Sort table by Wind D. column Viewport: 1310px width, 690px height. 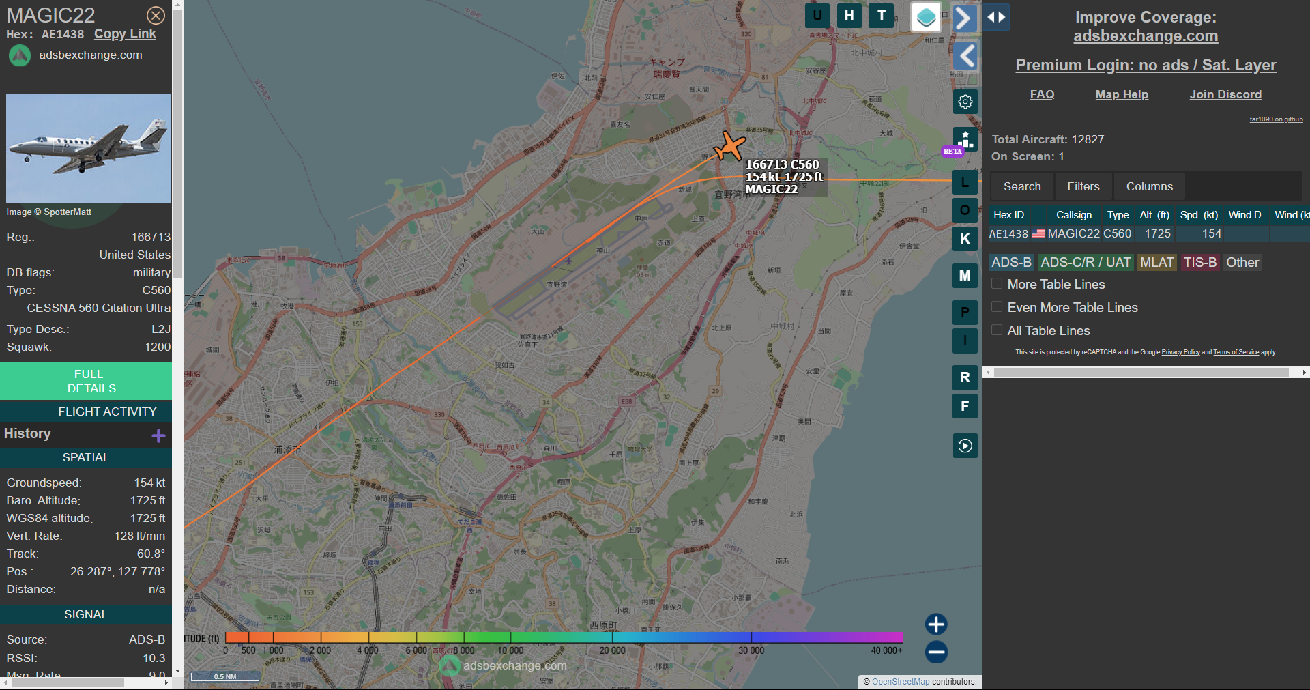coord(1246,215)
